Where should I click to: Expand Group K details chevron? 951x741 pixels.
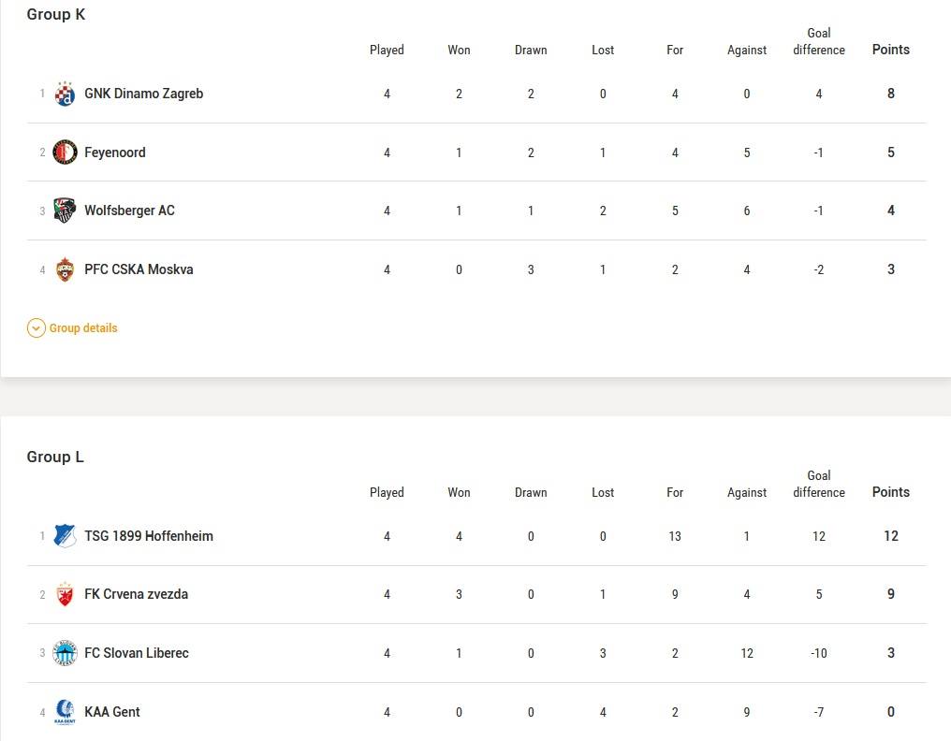point(36,328)
